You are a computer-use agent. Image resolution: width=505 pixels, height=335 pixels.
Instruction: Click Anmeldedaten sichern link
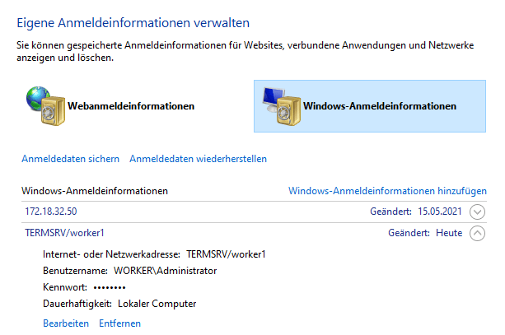(70, 158)
